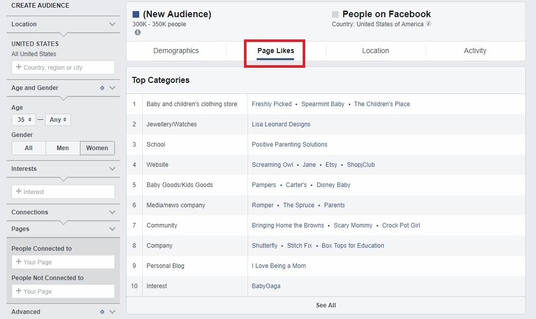536x319 pixels.
Task: Click the info icon below the audience size
Action: click(137, 32)
